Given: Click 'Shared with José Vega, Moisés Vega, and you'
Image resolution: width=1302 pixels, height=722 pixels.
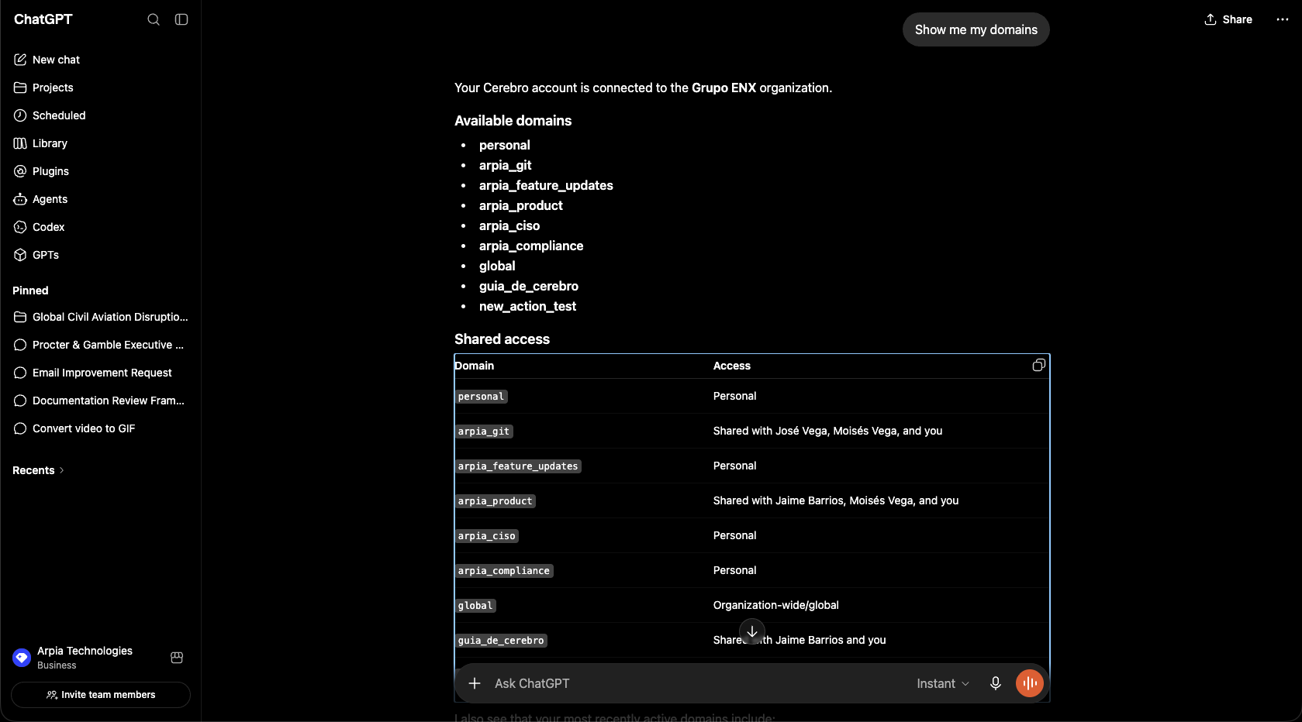Looking at the screenshot, I should [x=827, y=431].
